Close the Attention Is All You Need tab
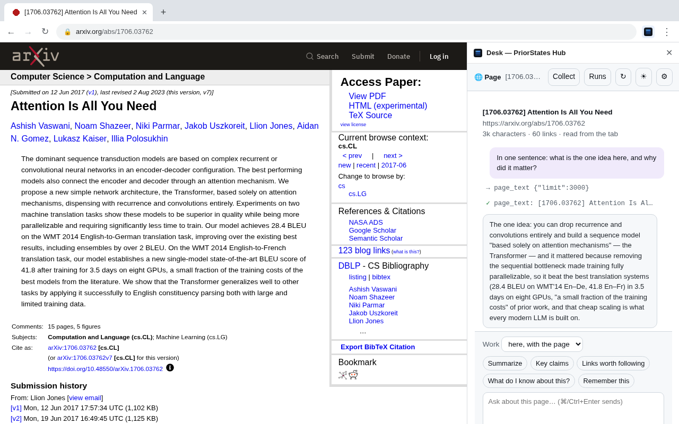This screenshot has height=424, width=679. tap(144, 12)
